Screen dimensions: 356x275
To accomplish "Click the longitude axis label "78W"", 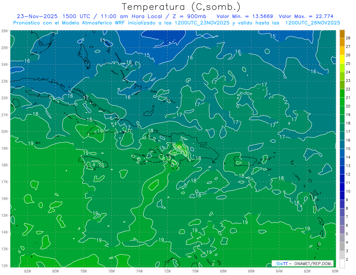I will 83,271.
